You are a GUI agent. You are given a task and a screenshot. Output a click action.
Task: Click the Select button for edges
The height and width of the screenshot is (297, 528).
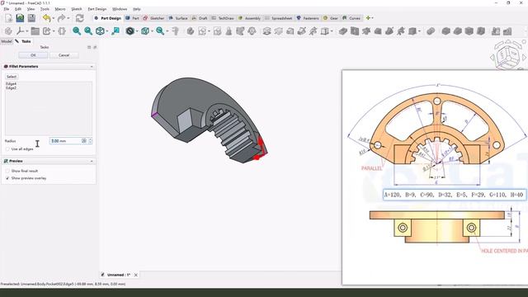[x=12, y=77]
